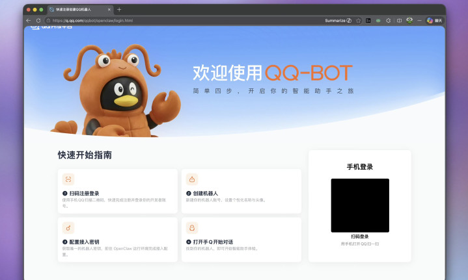Click the lobster-costume penguin mascot image
468x280 pixels.
pyautogui.click(x=117, y=91)
